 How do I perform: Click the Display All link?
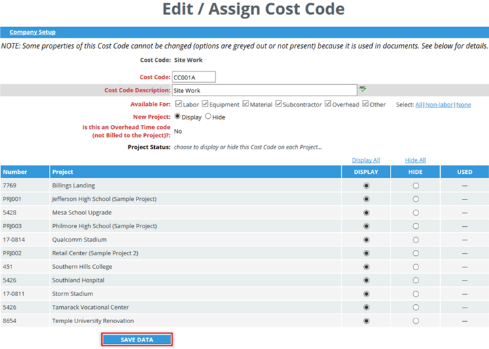click(366, 160)
